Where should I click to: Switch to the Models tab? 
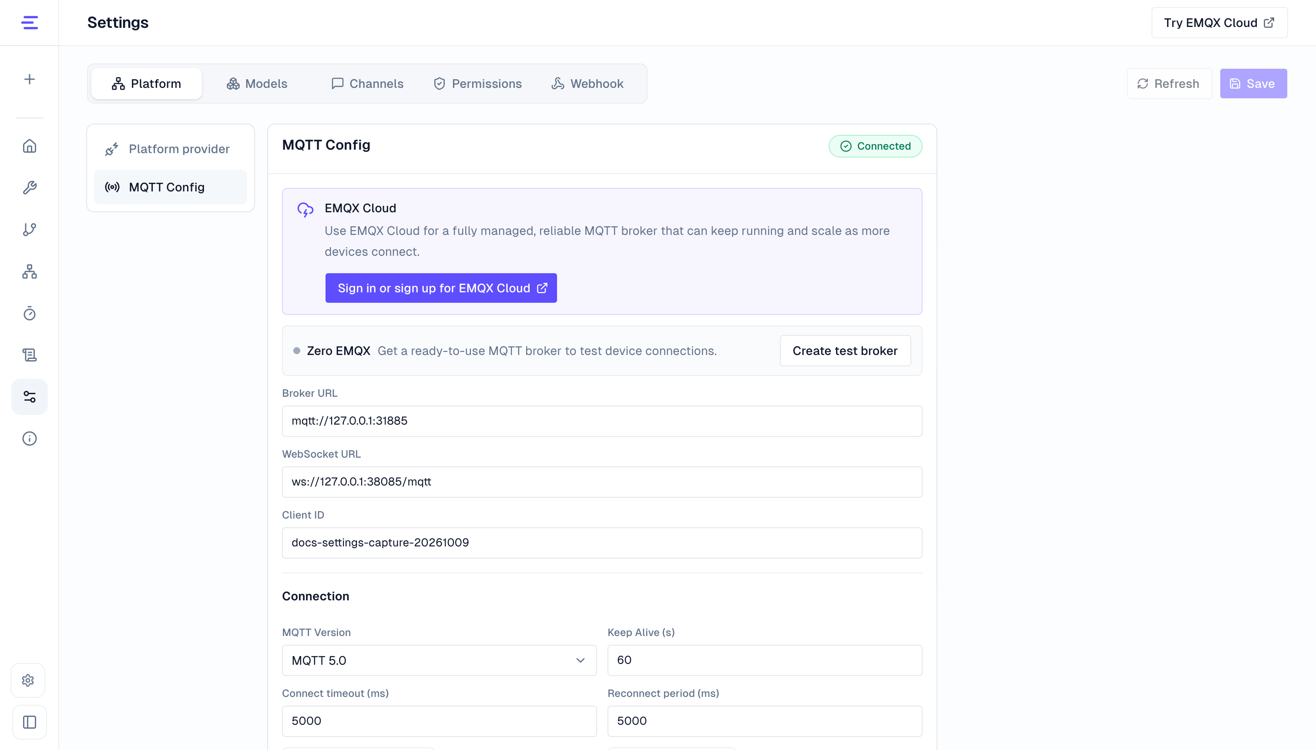click(257, 84)
